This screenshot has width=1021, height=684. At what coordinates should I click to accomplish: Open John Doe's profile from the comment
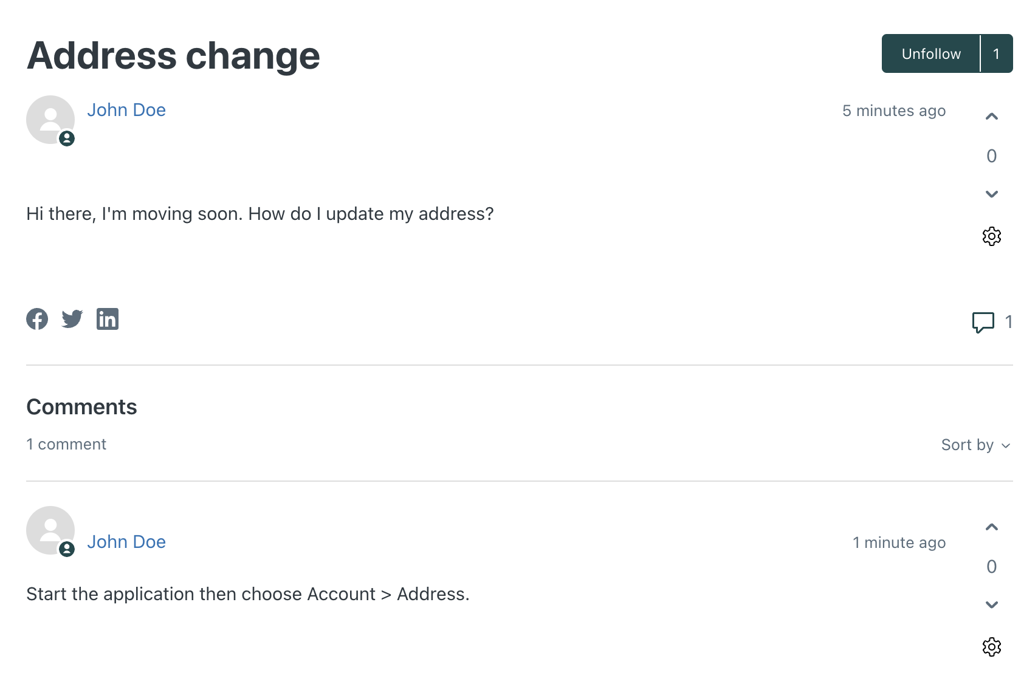(x=126, y=542)
